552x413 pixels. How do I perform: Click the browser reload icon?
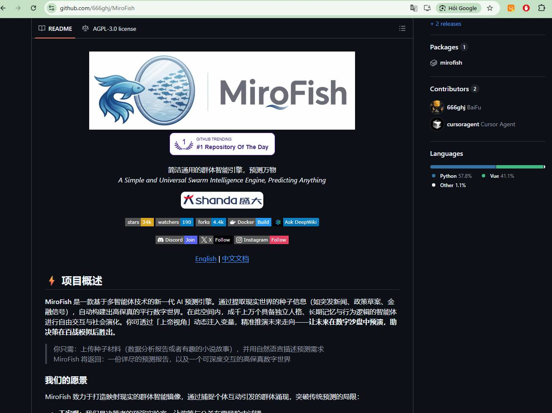33,8
